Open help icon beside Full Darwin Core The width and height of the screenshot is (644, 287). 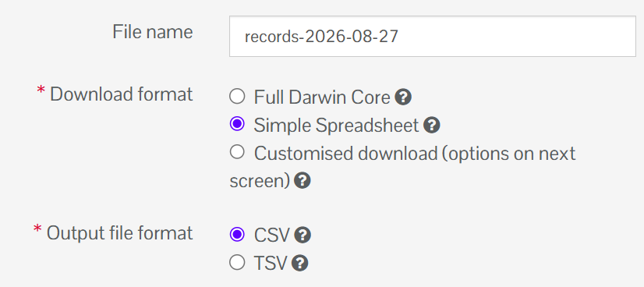coord(403,97)
